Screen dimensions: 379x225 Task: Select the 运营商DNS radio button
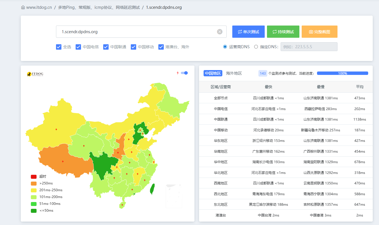225,47
